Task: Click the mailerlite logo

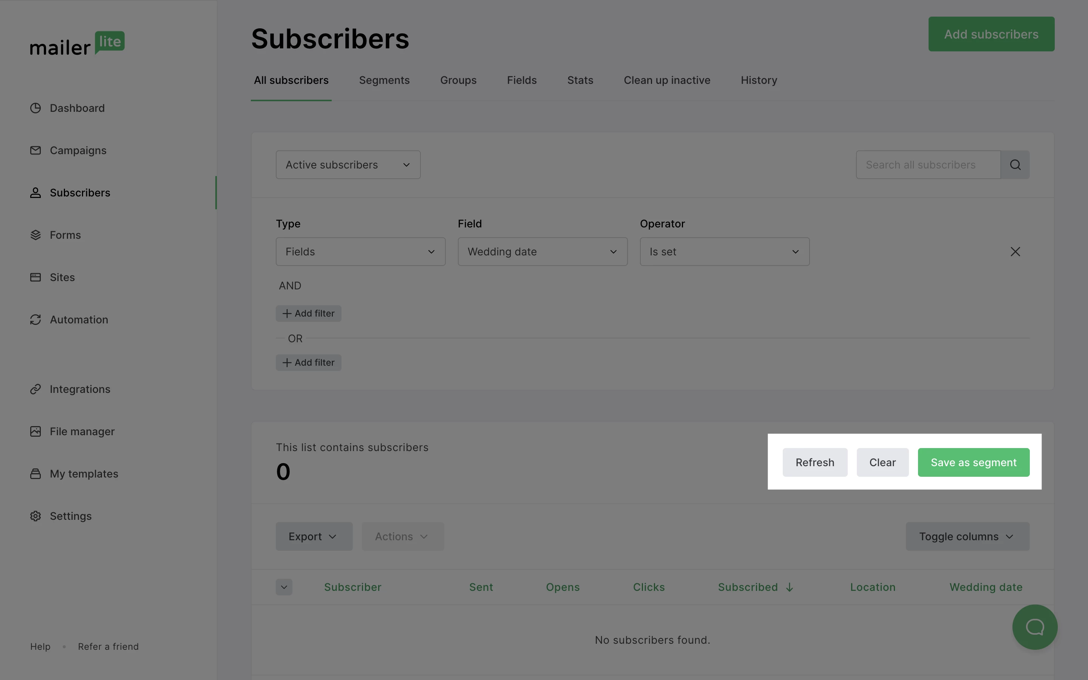Action: (x=77, y=43)
